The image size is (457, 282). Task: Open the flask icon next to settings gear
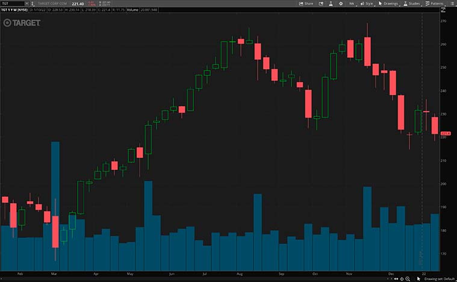pos(331,4)
